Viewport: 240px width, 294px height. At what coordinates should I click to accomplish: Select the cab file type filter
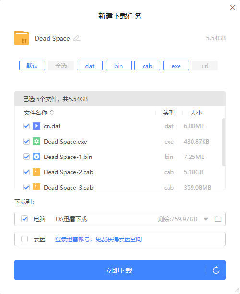pos(147,66)
